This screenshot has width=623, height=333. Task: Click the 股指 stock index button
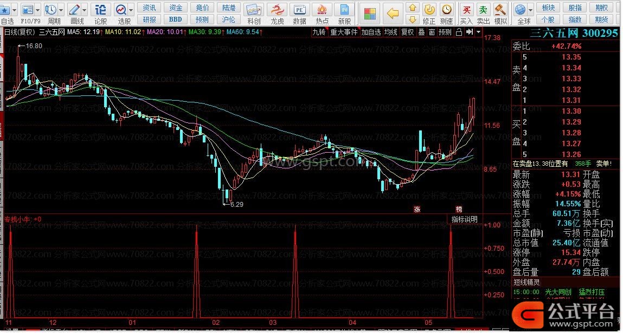pyautogui.click(x=575, y=8)
